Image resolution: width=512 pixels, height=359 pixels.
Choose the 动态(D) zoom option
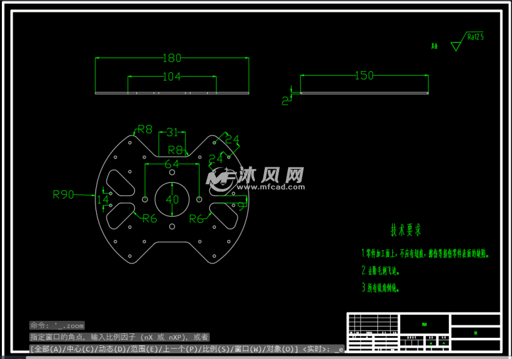[112, 349]
